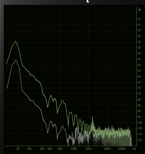The image size is (145, 154).
Task: Click the 500 label on the frequency axis
Action: point(60,149)
